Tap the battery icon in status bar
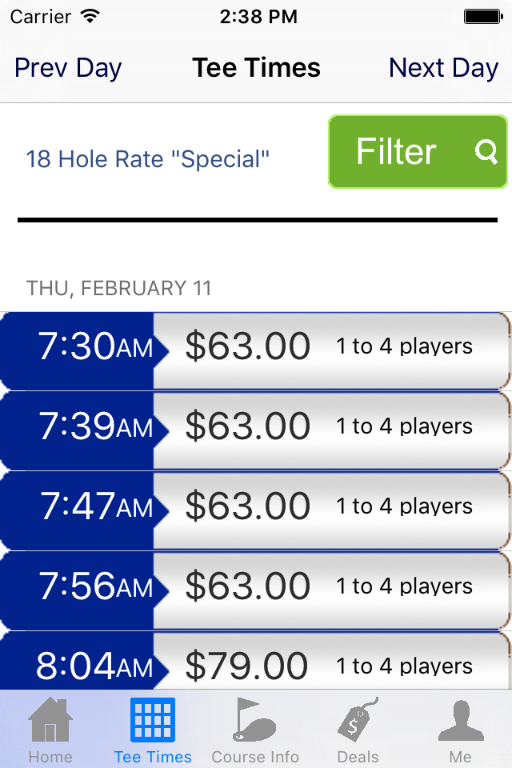Screen dimensions: 512x768 click(482, 14)
